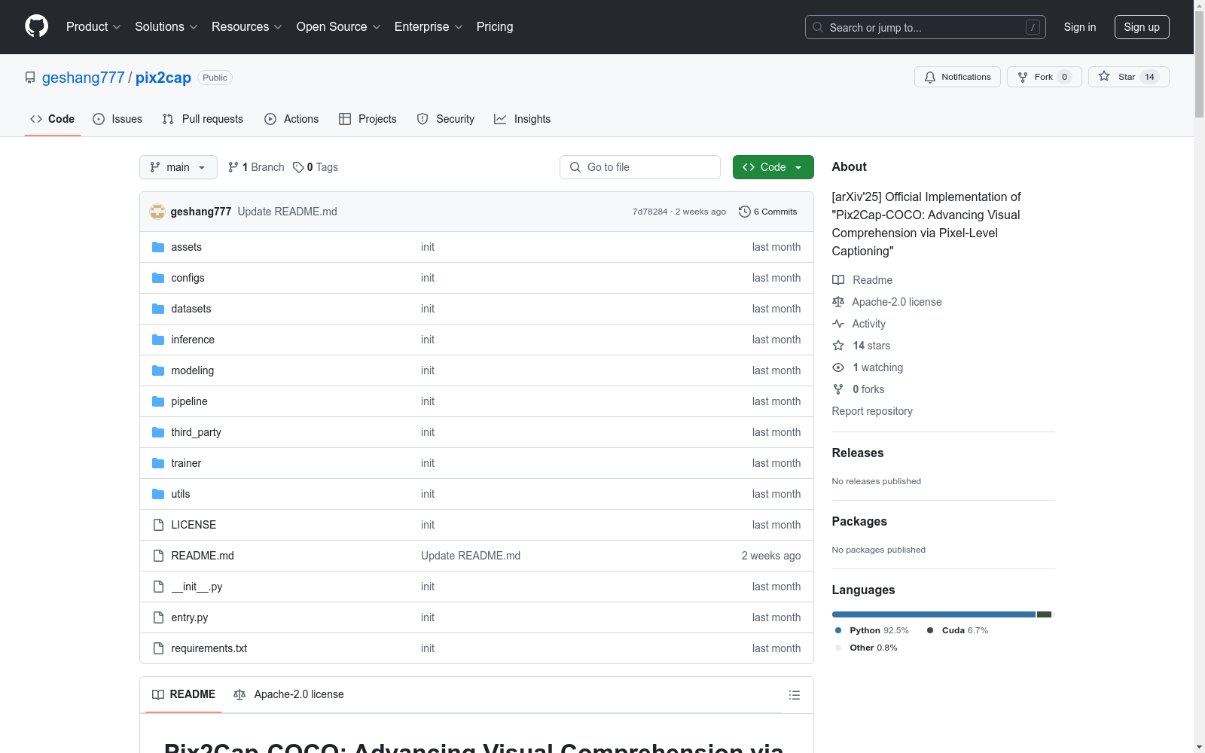Open the Issues tab
Image resolution: width=1205 pixels, height=753 pixels.
[117, 119]
